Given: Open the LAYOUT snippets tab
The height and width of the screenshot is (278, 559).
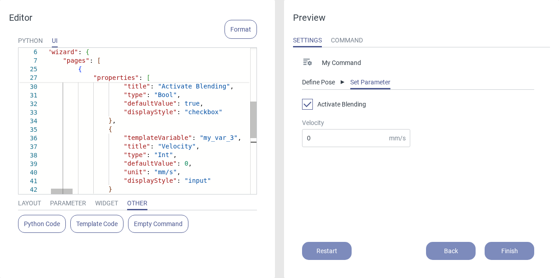Looking at the screenshot, I should point(29,203).
